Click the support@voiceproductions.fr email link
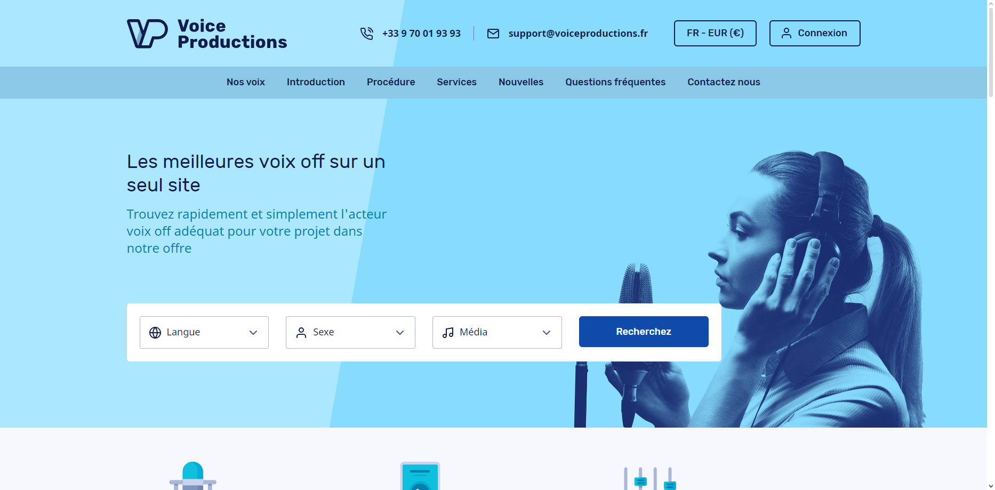The image size is (995, 490). (578, 34)
